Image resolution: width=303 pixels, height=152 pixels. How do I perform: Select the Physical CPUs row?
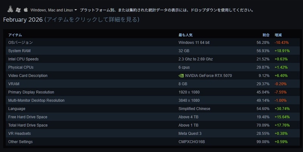point(21,67)
